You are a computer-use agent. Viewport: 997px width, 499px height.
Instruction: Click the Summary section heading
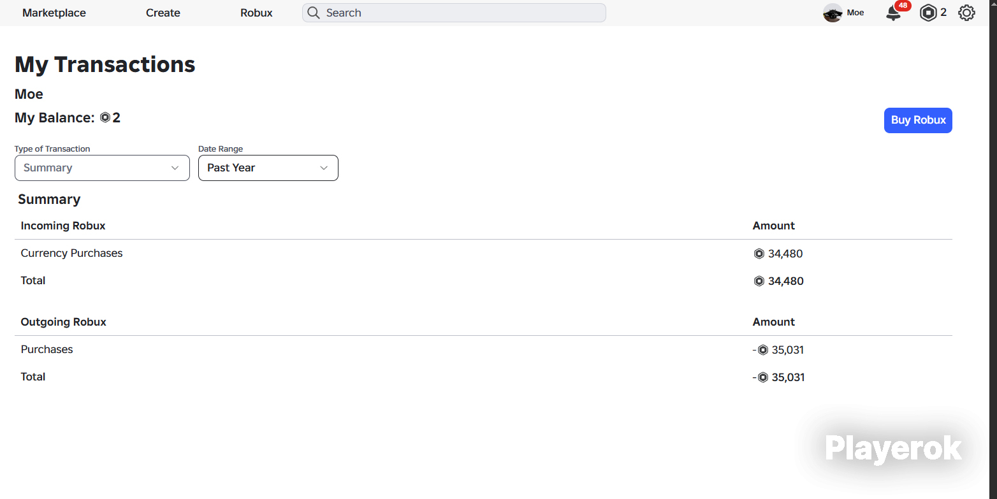point(49,199)
